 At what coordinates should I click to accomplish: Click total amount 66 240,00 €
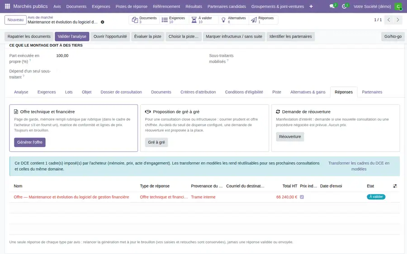pos(287,197)
